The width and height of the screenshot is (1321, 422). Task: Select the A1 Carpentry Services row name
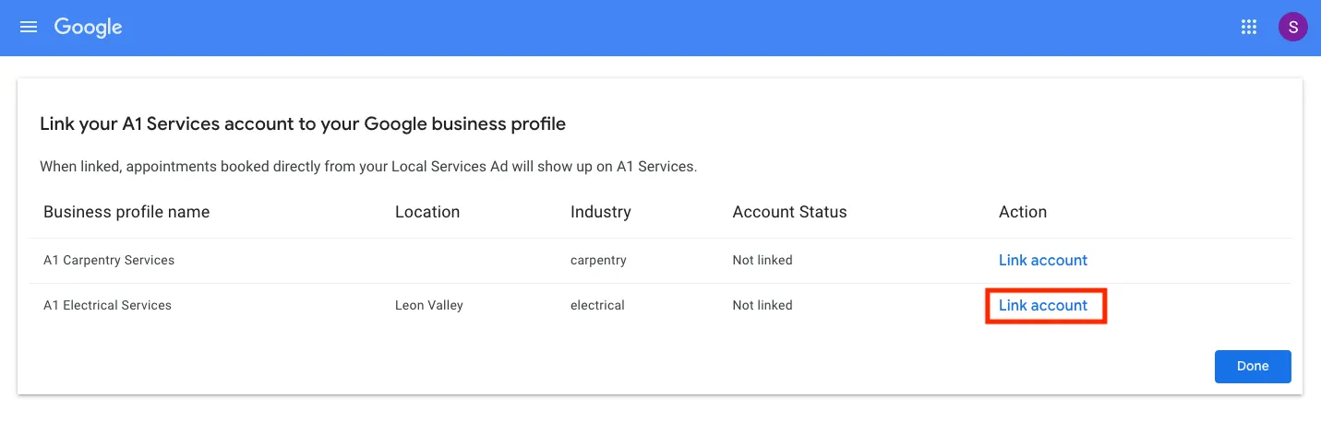[x=109, y=260]
